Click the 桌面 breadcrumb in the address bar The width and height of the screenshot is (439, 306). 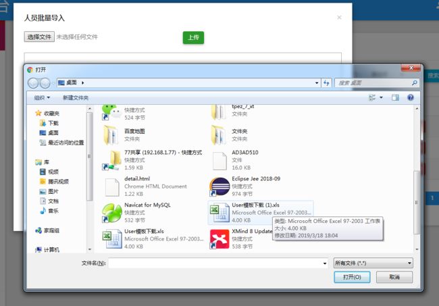(x=72, y=82)
